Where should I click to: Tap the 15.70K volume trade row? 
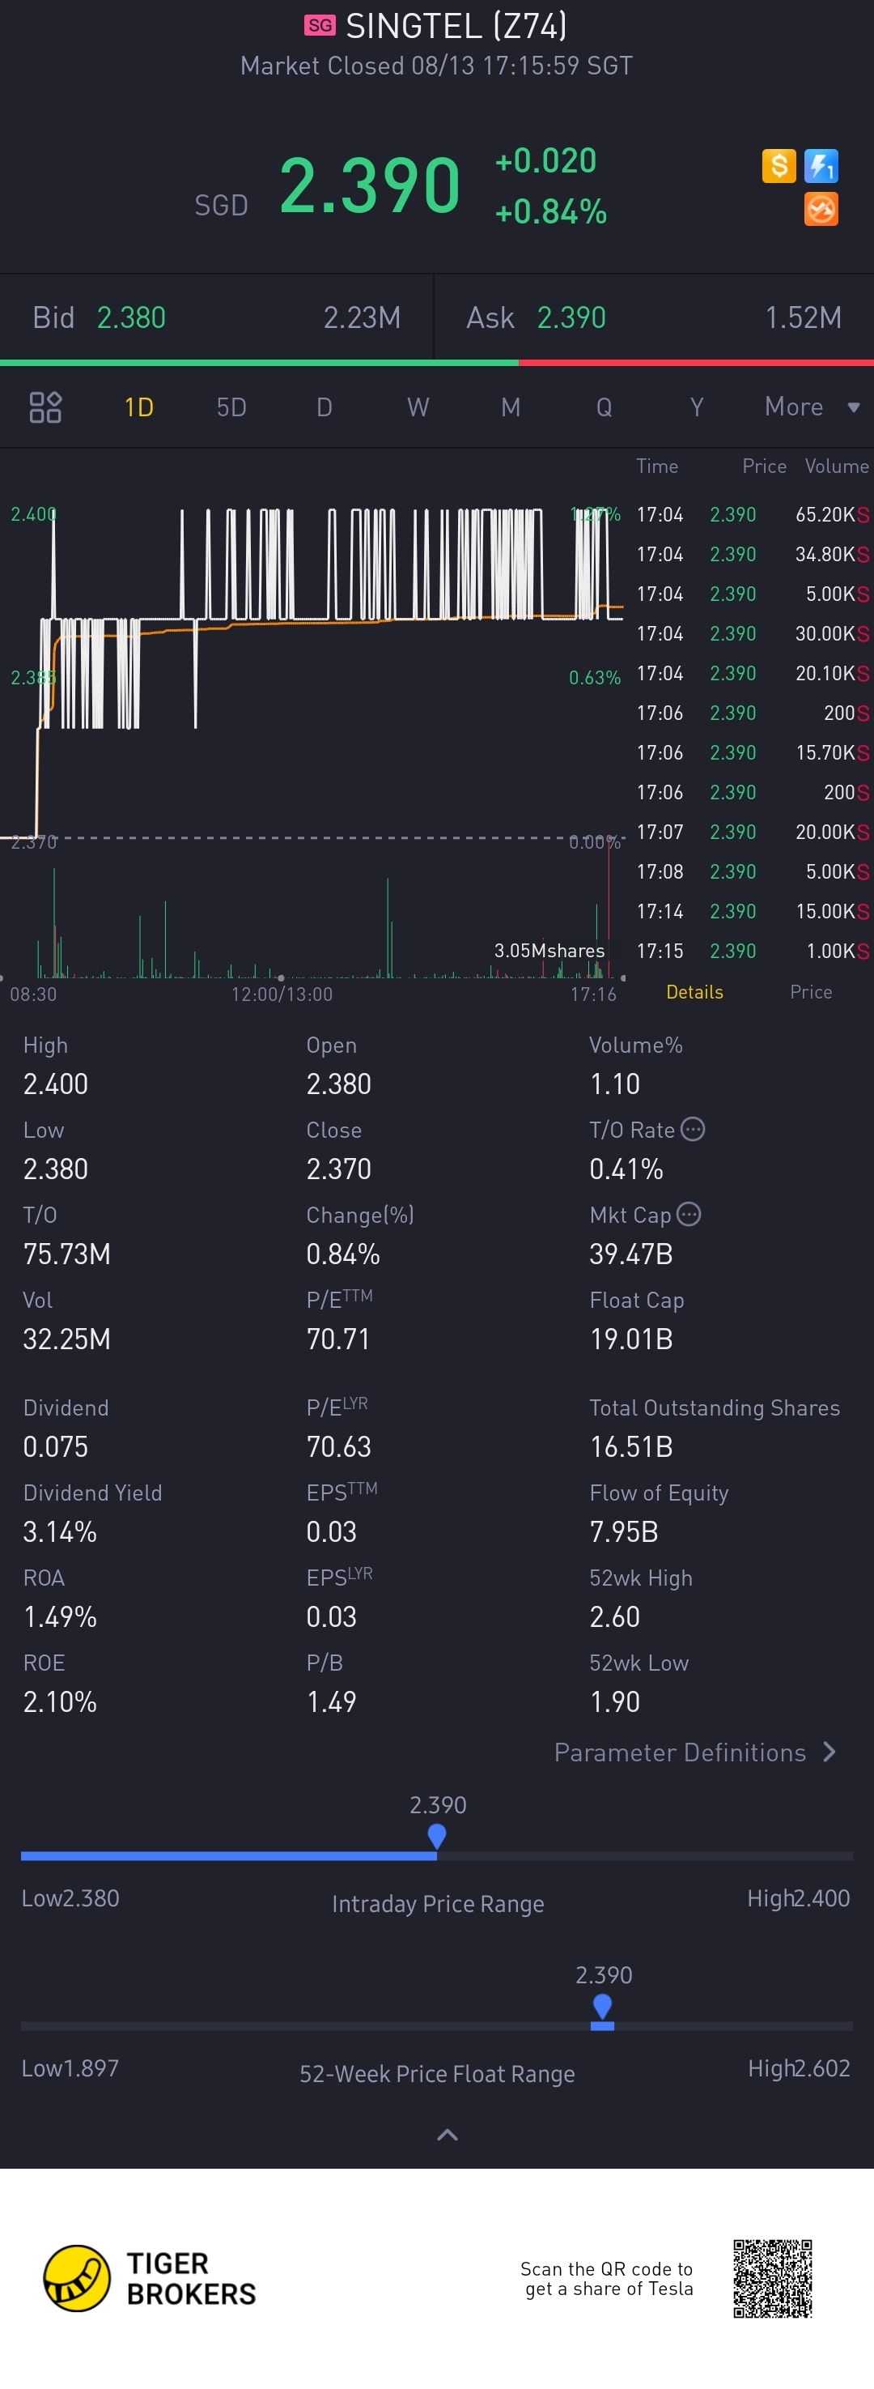(753, 752)
